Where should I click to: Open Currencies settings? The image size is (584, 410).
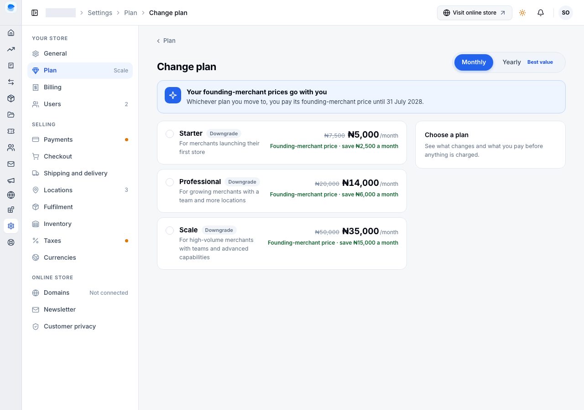pyautogui.click(x=80, y=258)
